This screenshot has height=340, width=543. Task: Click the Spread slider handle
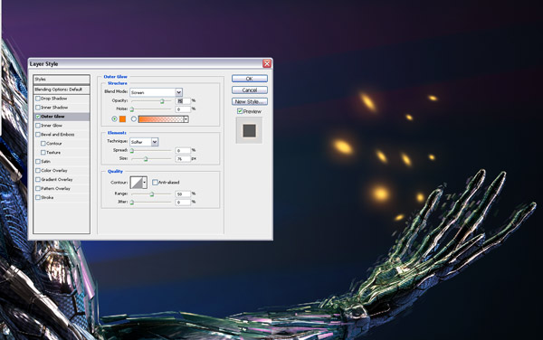click(131, 150)
